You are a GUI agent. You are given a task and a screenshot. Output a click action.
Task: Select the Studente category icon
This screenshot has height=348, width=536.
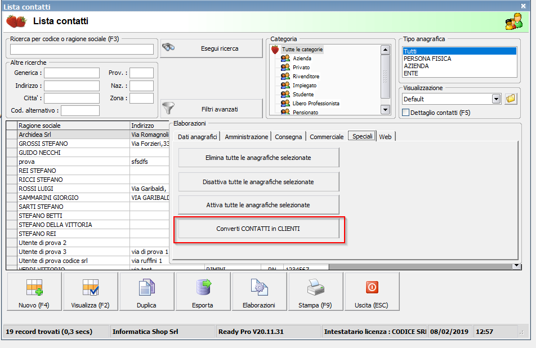(285, 94)
